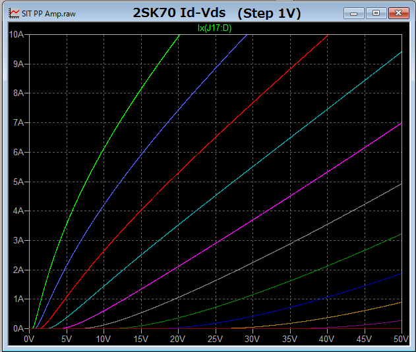Click the 20V horizontal axis label
The height and width of the screenshot is (352, 416).
pyautogui.click(x=178, y=339)
